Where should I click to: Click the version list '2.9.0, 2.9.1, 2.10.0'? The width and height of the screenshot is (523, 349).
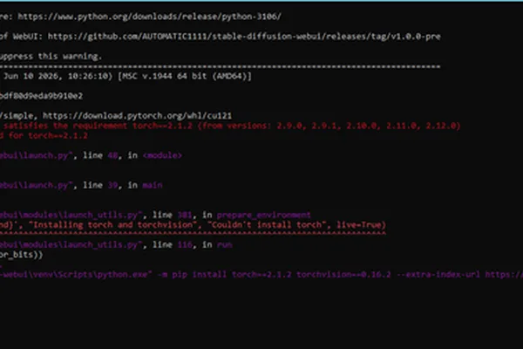(327, 126)
